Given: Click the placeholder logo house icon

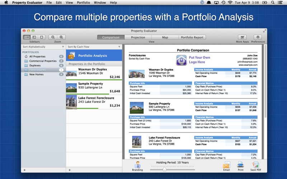Looking at the screenshot, I should (x=182, y=60).
